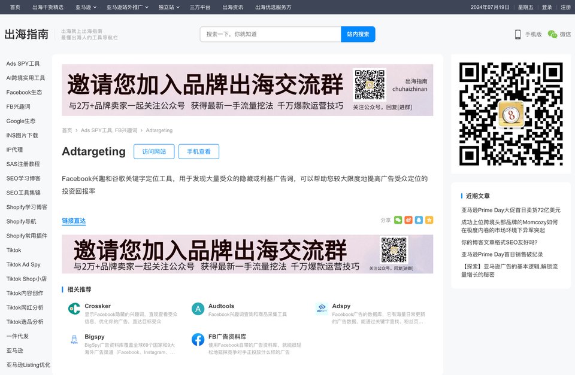
Task: Open the Audtools letter A logo
Action: [x=198, y=309]
